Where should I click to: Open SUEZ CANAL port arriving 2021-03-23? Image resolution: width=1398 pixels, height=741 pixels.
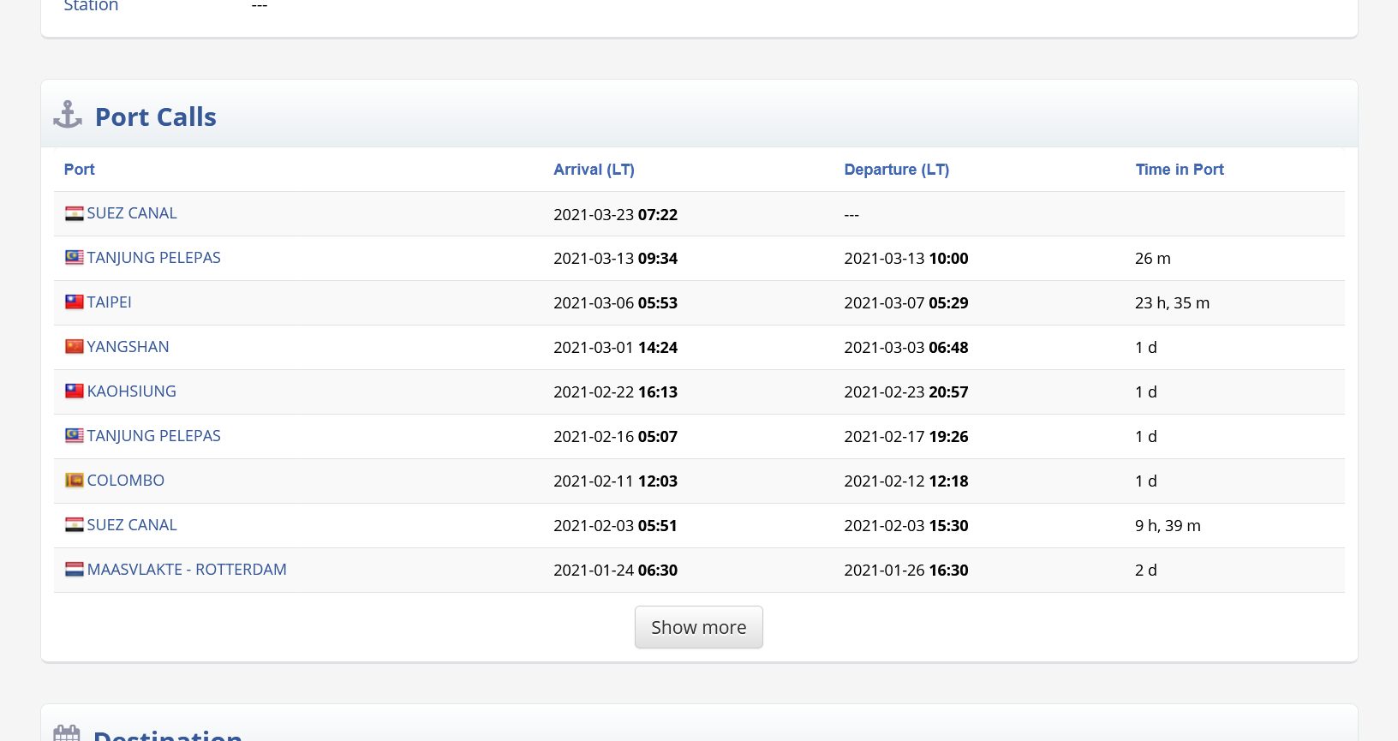coord(132,213)
